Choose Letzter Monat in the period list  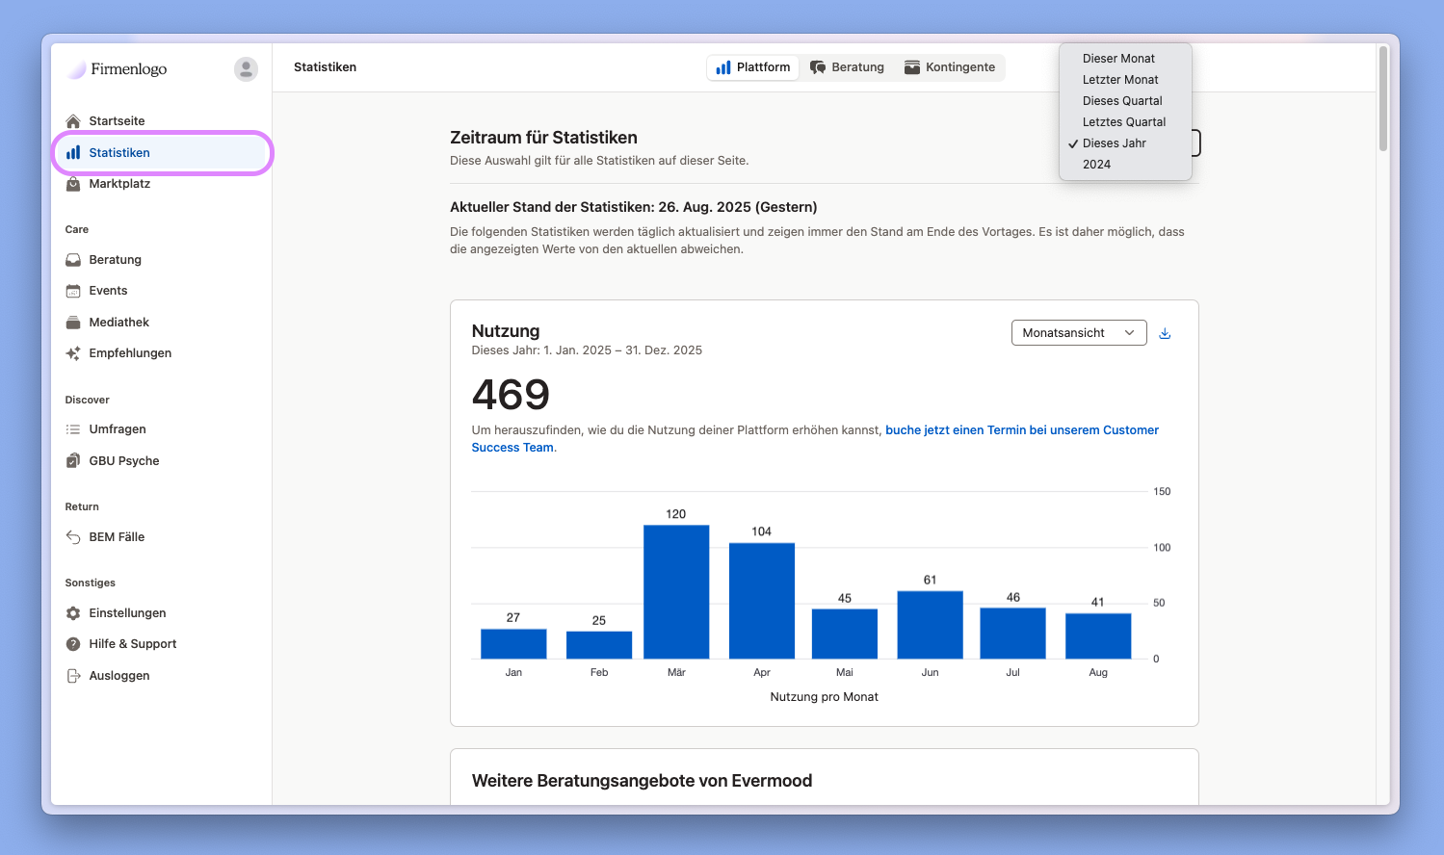coord(1119,80)
